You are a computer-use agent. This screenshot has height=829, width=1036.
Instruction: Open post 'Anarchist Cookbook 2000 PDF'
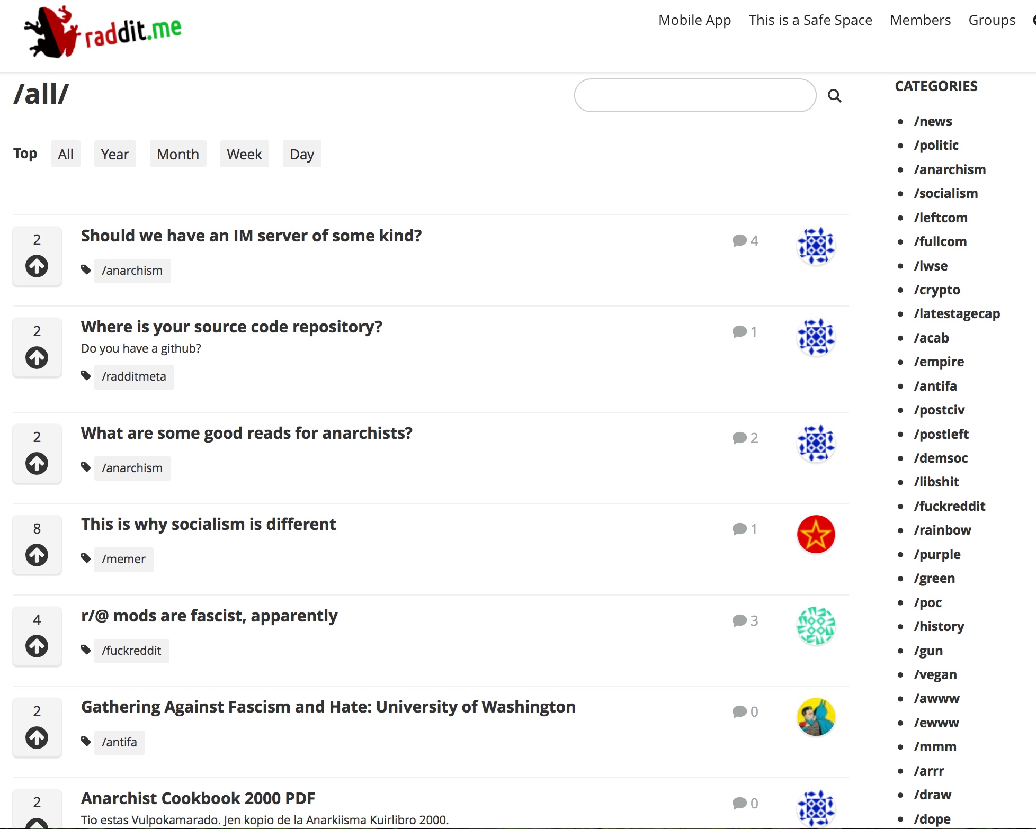(x=198, y=798)
